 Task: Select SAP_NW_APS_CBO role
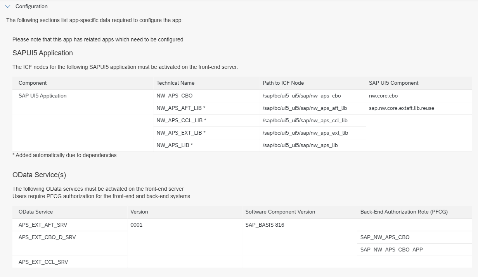(x=385, y=237)
